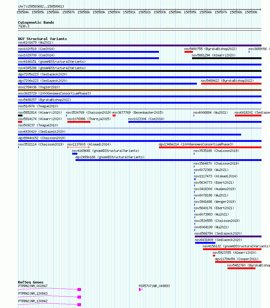Image resolution: width=270 pixels, height=308 pixels.
Task: Click nsv4166151 gnomAD variant label
Action: tap(52, 62)
